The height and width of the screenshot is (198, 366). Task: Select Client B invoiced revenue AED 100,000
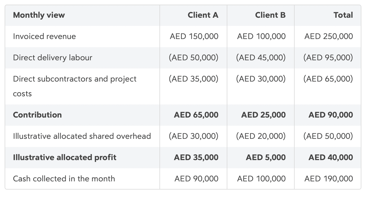[261, 36]
